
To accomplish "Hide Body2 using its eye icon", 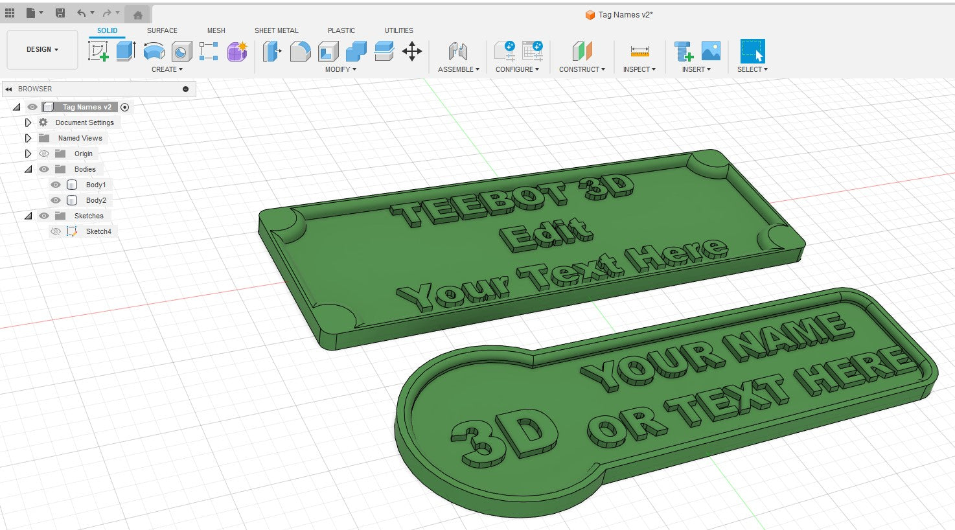I will tap(56, 200).
